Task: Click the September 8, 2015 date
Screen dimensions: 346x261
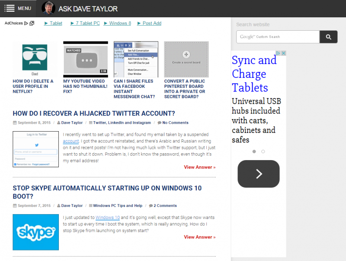Action: tap(34, 123)
